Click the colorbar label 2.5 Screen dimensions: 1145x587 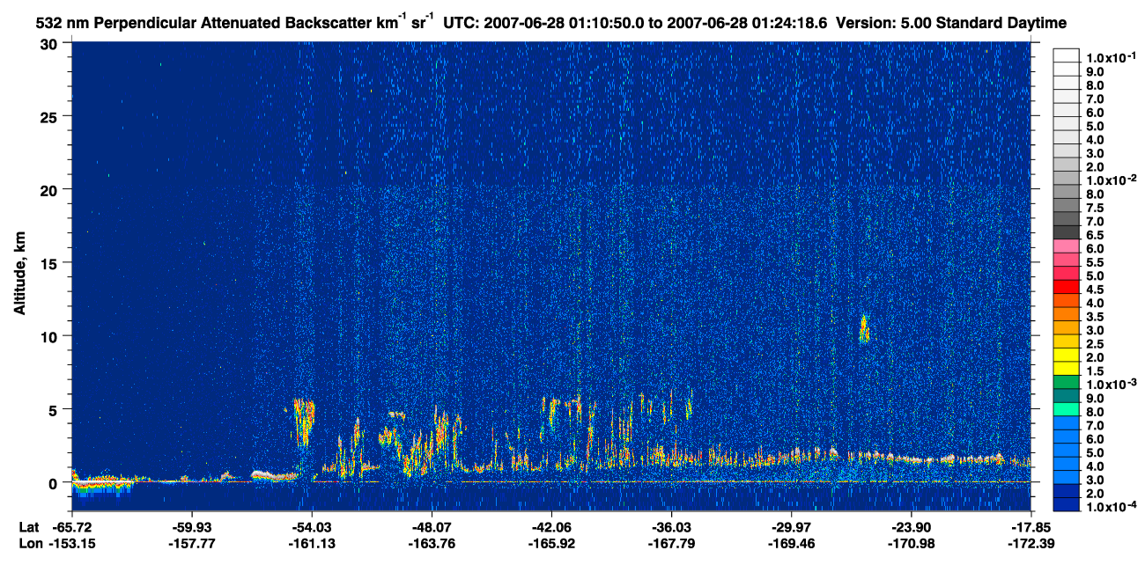coord(1094,344)
